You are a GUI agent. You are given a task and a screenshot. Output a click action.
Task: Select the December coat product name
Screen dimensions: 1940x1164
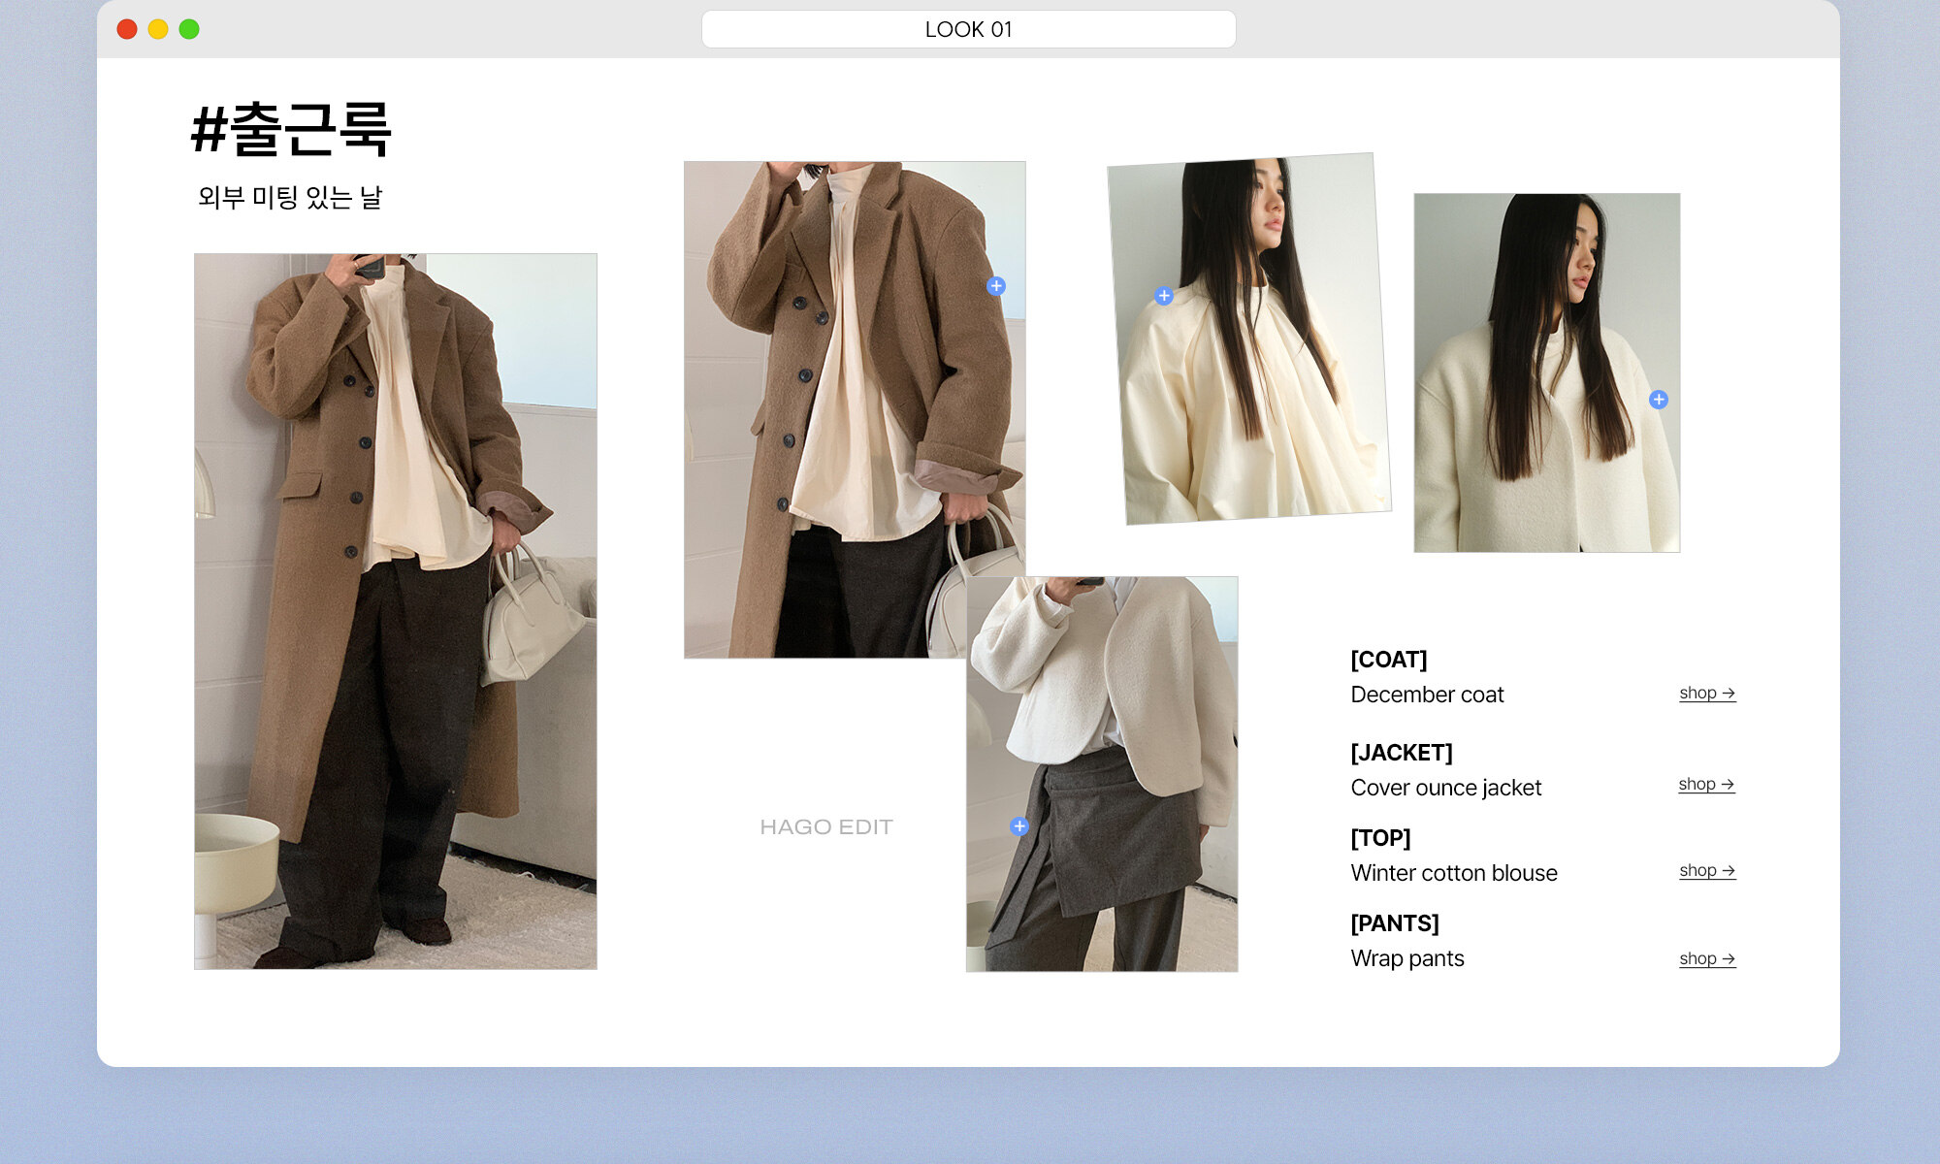(1427, 695)
